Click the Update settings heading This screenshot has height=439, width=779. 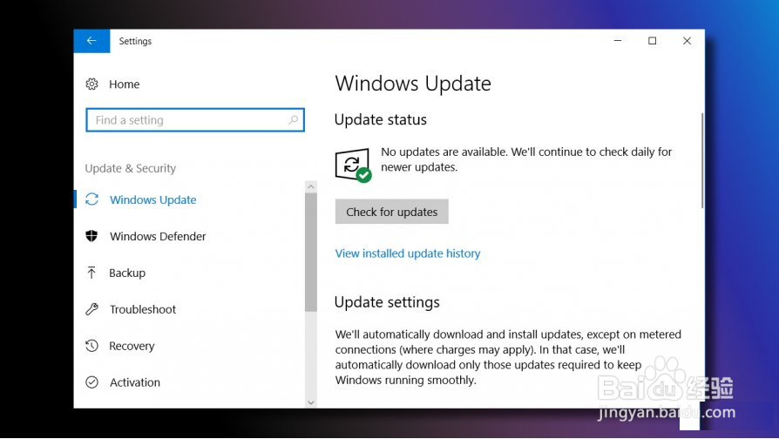coord(387,302)
